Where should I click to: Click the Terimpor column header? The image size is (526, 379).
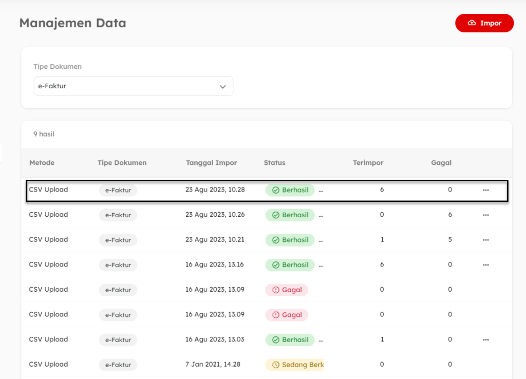(x=368, y=163)
